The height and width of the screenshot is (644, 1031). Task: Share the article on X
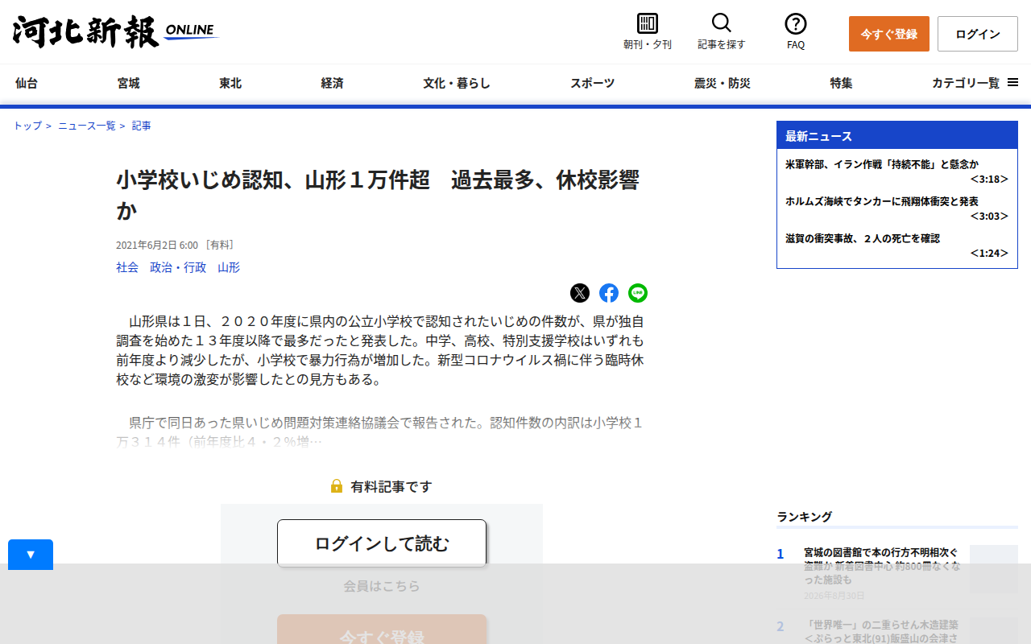580,293
